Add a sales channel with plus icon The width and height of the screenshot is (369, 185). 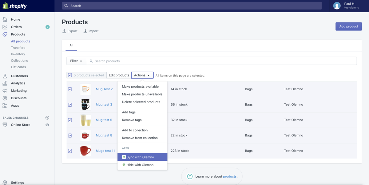pos(47,118)
